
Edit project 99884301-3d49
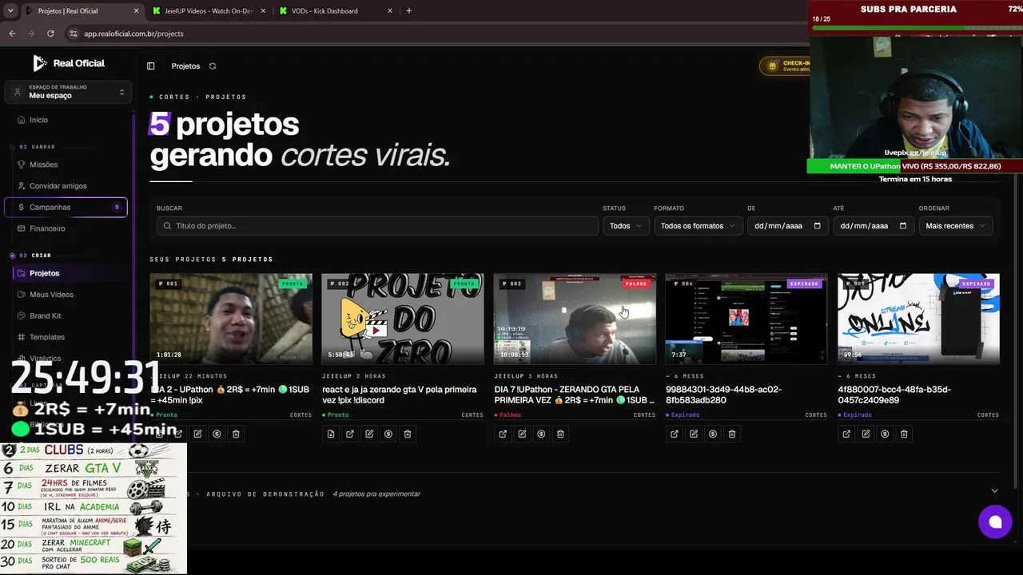[694, 434]
